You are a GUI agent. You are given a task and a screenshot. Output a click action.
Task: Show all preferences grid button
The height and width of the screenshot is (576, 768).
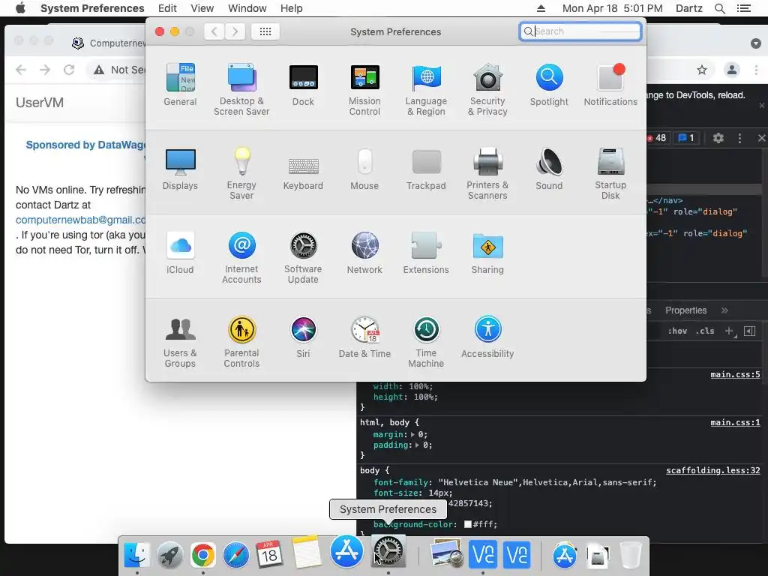[x=265, y=31]
